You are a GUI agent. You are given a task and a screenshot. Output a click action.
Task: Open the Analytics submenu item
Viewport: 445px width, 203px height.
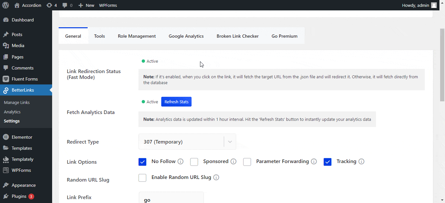point(12,112)
